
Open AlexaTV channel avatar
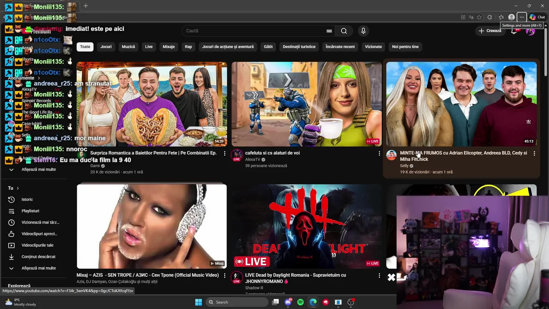[x=236, y=155]
